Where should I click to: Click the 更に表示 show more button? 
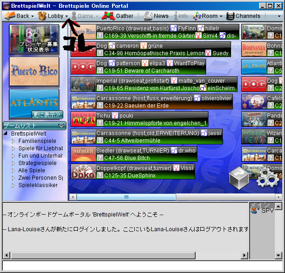47,114
